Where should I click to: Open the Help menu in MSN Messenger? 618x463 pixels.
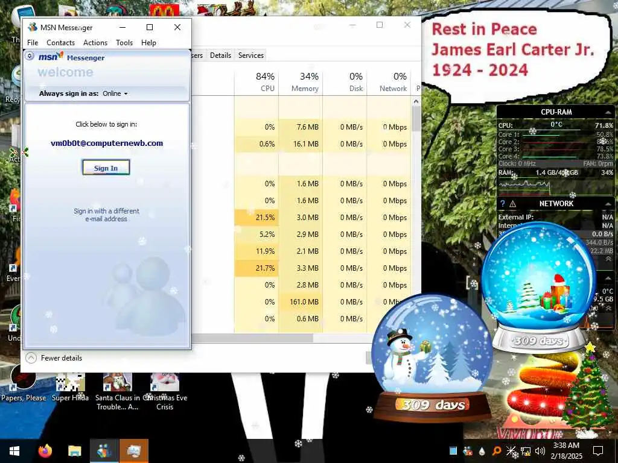(x=148, y=43)
